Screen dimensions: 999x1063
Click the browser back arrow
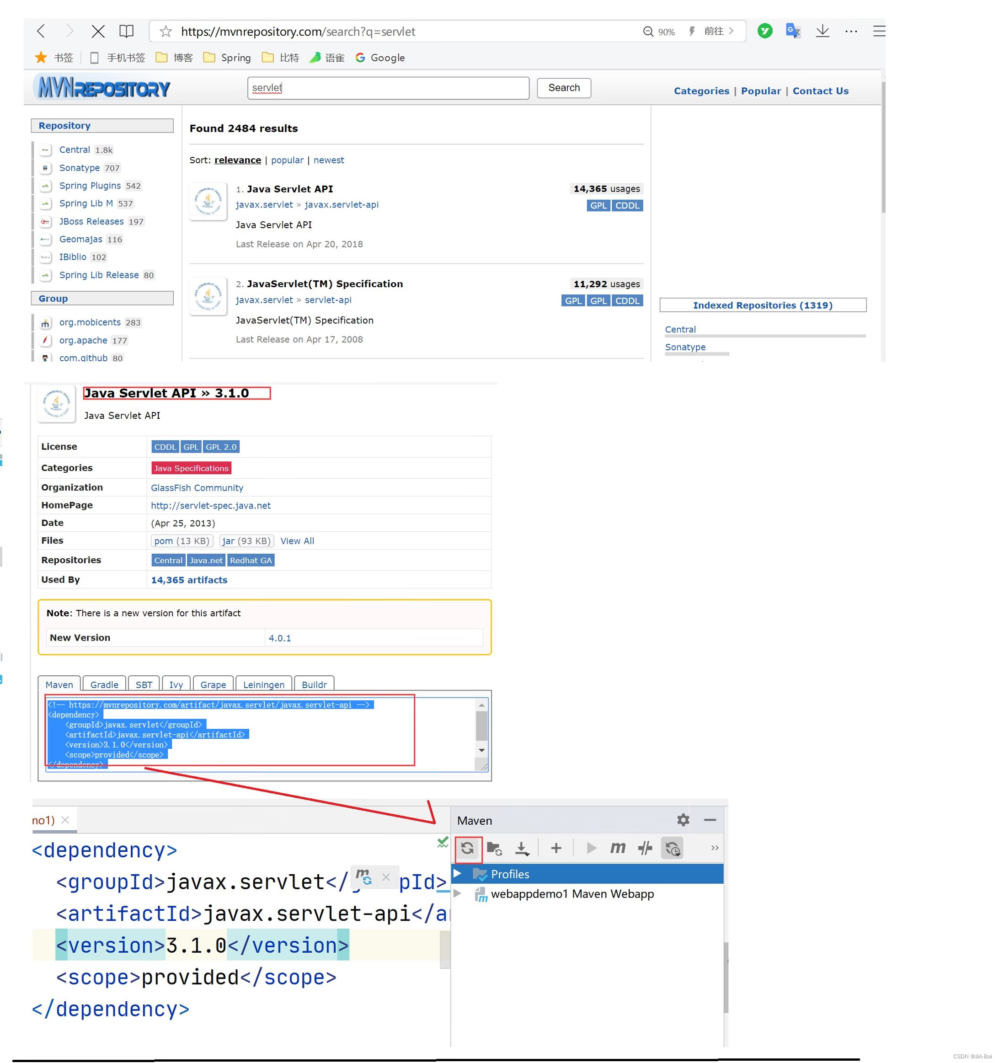(x=41, y=31)
